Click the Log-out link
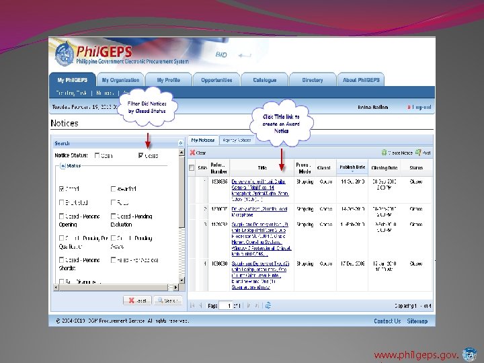484x363 pixels. click(x=421, y=107)
